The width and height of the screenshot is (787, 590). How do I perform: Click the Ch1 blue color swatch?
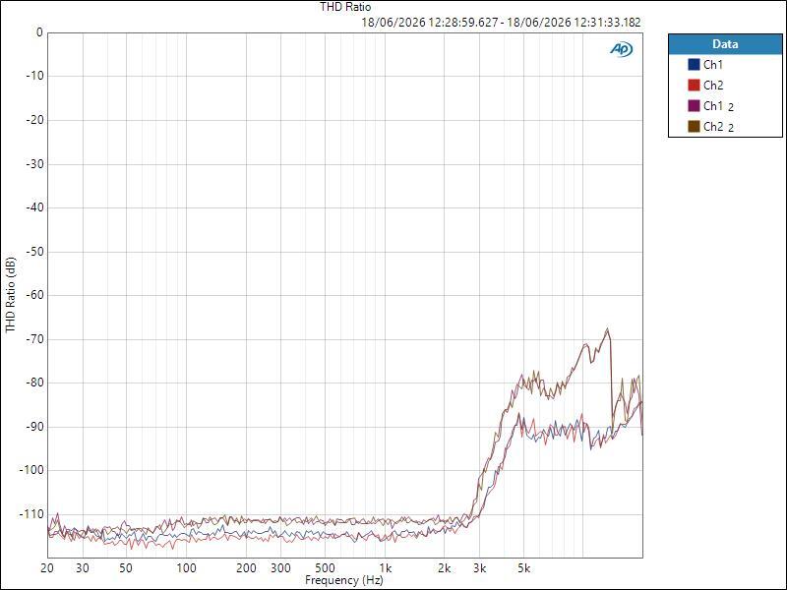(x=694, y=65)
